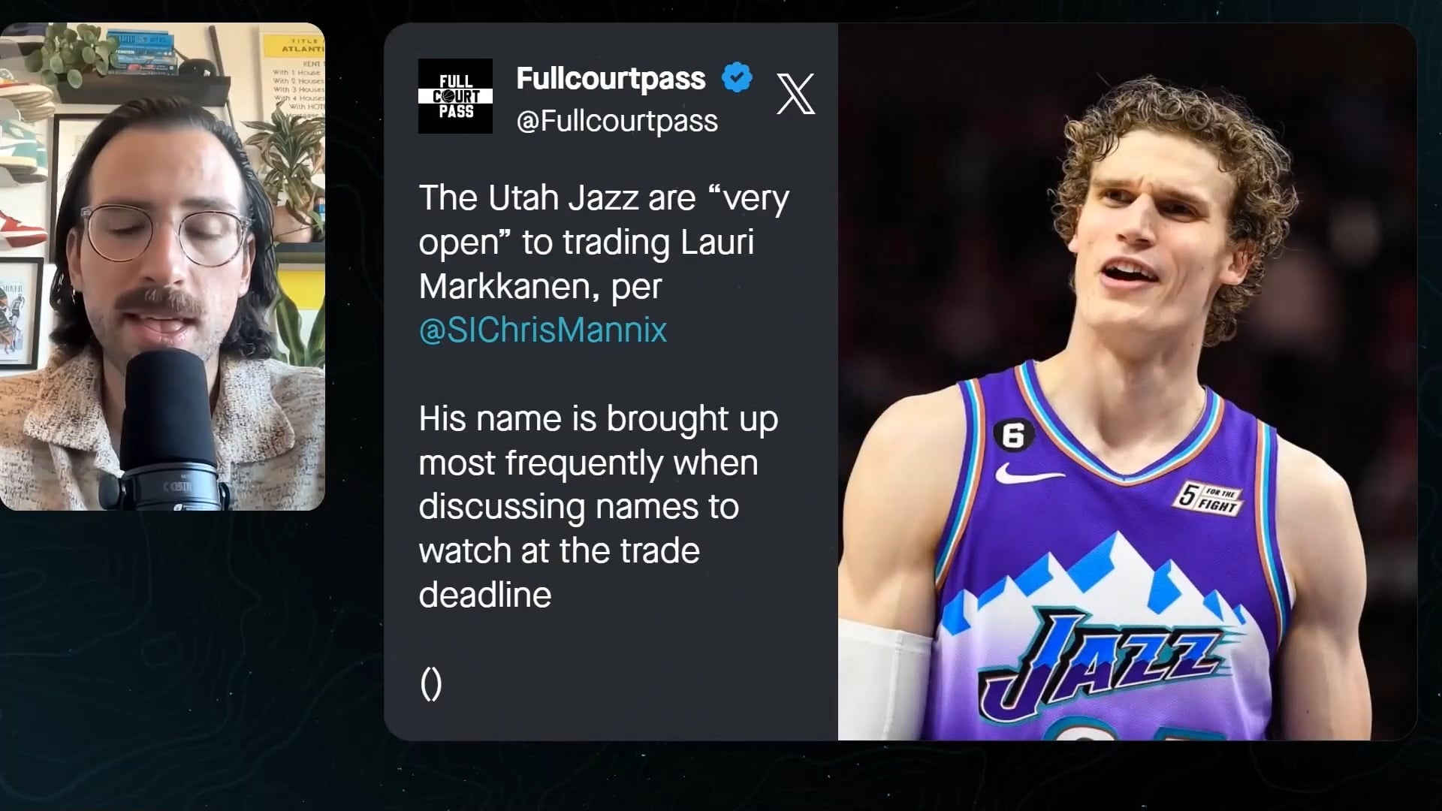The height and width of the screenshot is (811, 1442).
Task: Click the X logo on the tweet card
Action: 795,94
